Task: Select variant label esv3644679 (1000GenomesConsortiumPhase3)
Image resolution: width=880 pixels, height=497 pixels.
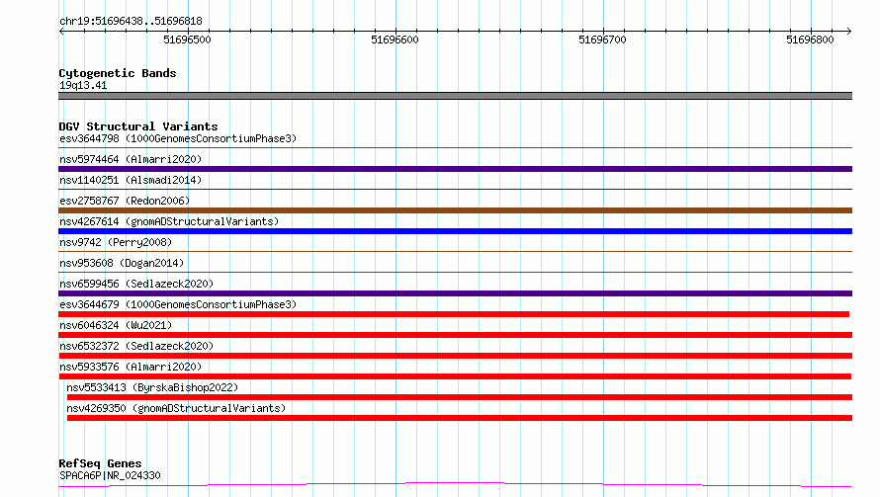Action: (178, 304)
